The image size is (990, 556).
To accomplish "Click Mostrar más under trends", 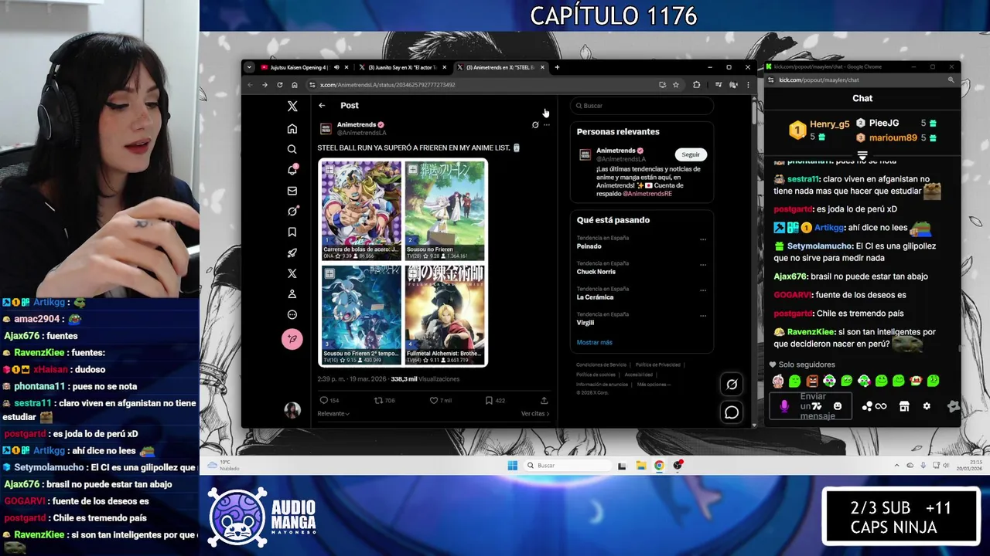I will pos(594,342).
